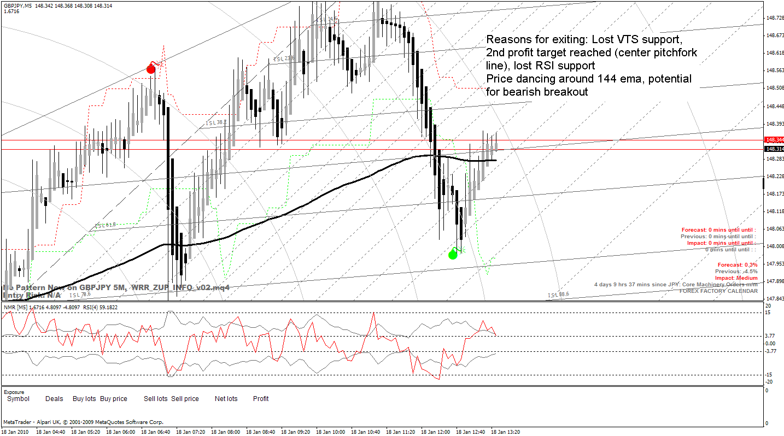Click the Core Machinery Orders news line
784x436 pixels.
tap(676, 284)
